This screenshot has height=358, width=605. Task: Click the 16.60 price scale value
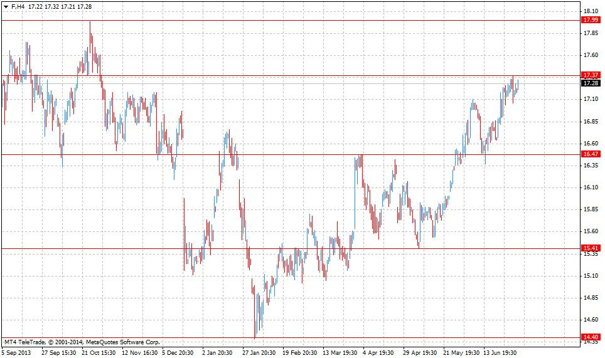pos(591,144)
